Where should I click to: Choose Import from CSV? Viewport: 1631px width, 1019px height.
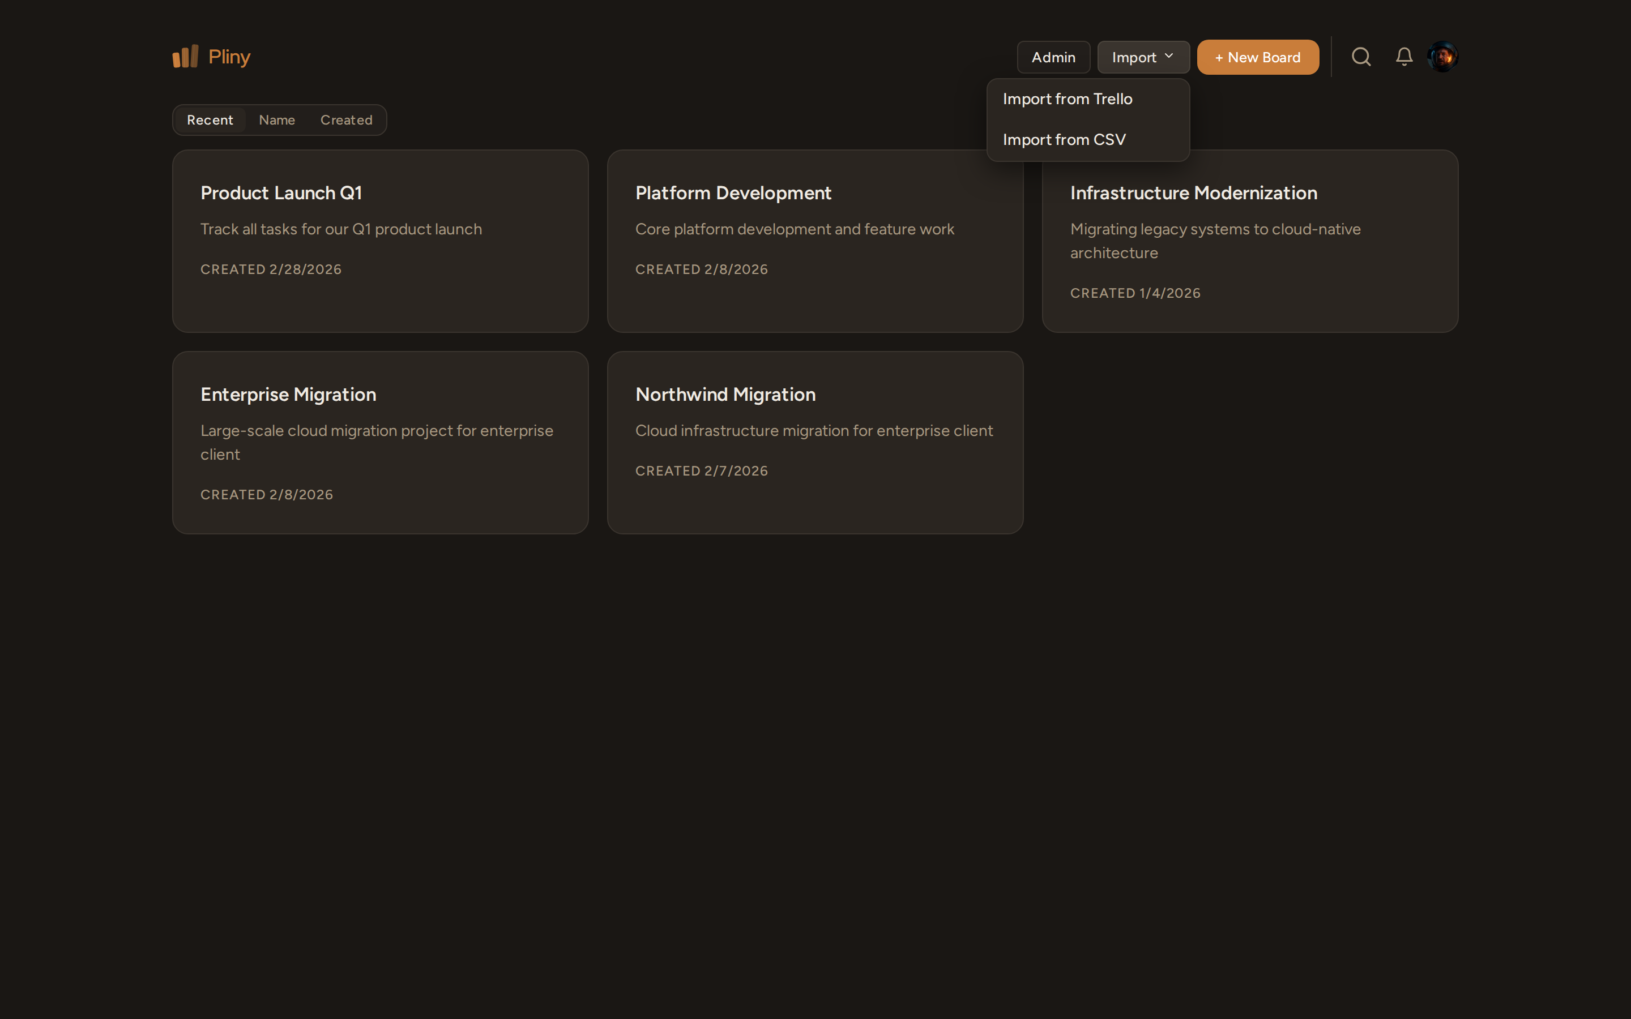tap(1064, 139)
